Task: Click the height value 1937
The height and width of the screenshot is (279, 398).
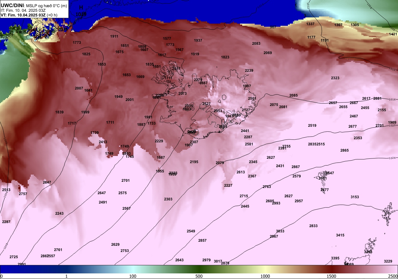Action: pos(198,40)
